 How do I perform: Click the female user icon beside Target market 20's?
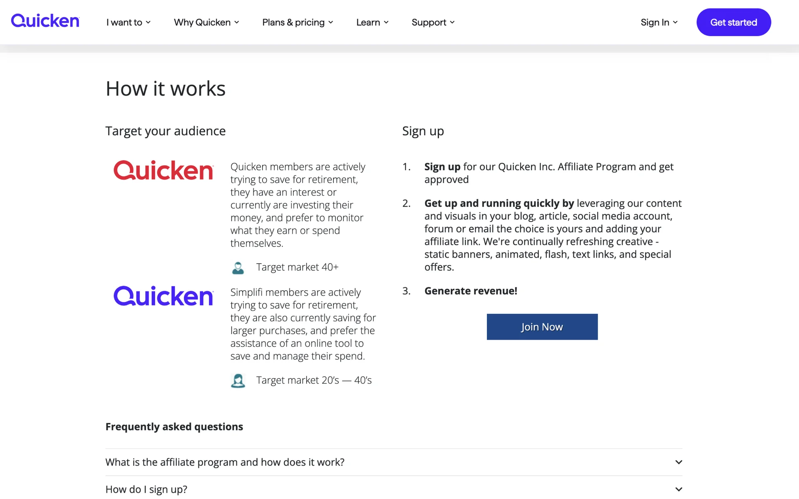(x=238, y=380)
